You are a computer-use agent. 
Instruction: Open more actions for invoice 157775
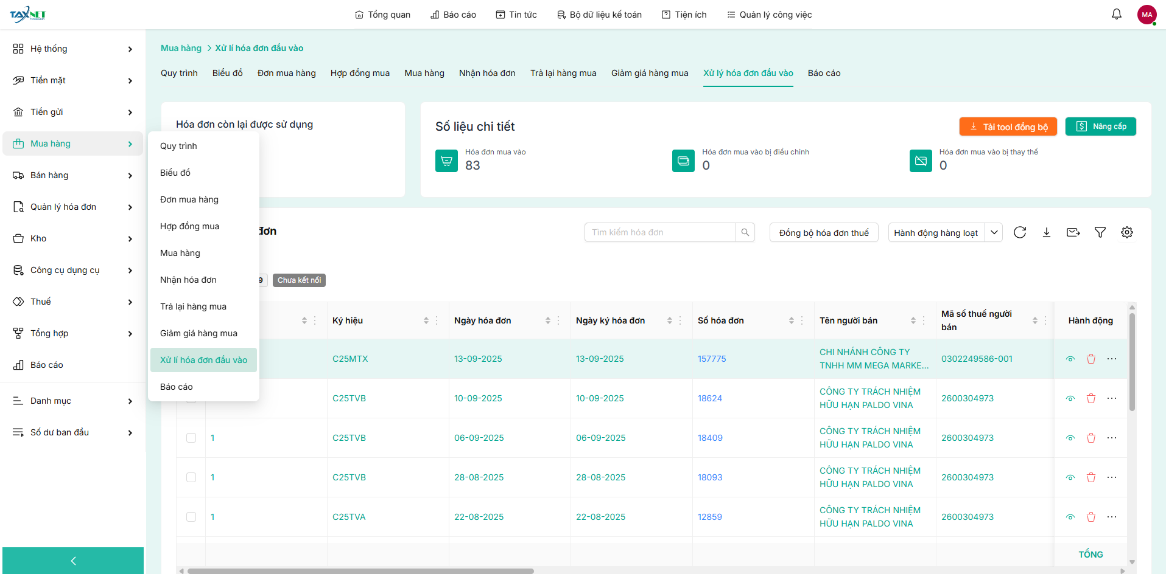[x=1112, y=359]
